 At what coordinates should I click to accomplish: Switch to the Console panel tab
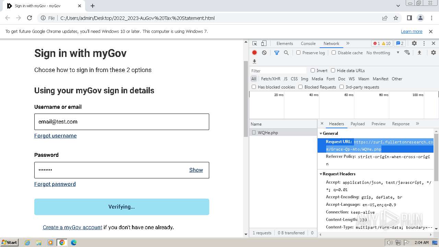pyautogui.click(x=308, y=44)
